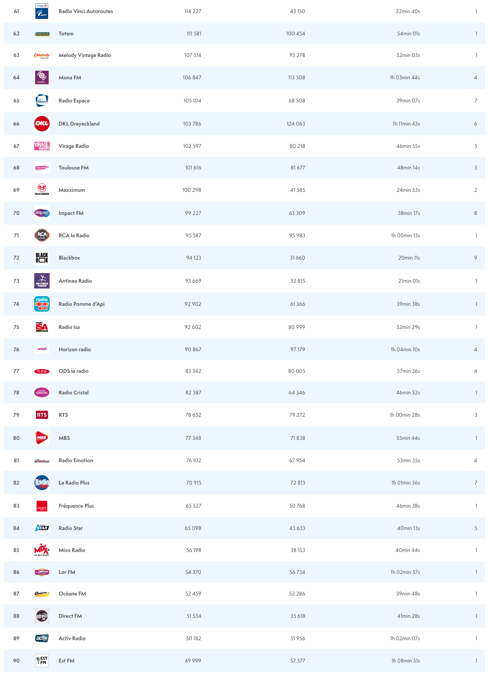This screenshot has height=676, width=488.
Task: Open the Impact FM station name
Action: pyautogui.click(x=71, y=213)
